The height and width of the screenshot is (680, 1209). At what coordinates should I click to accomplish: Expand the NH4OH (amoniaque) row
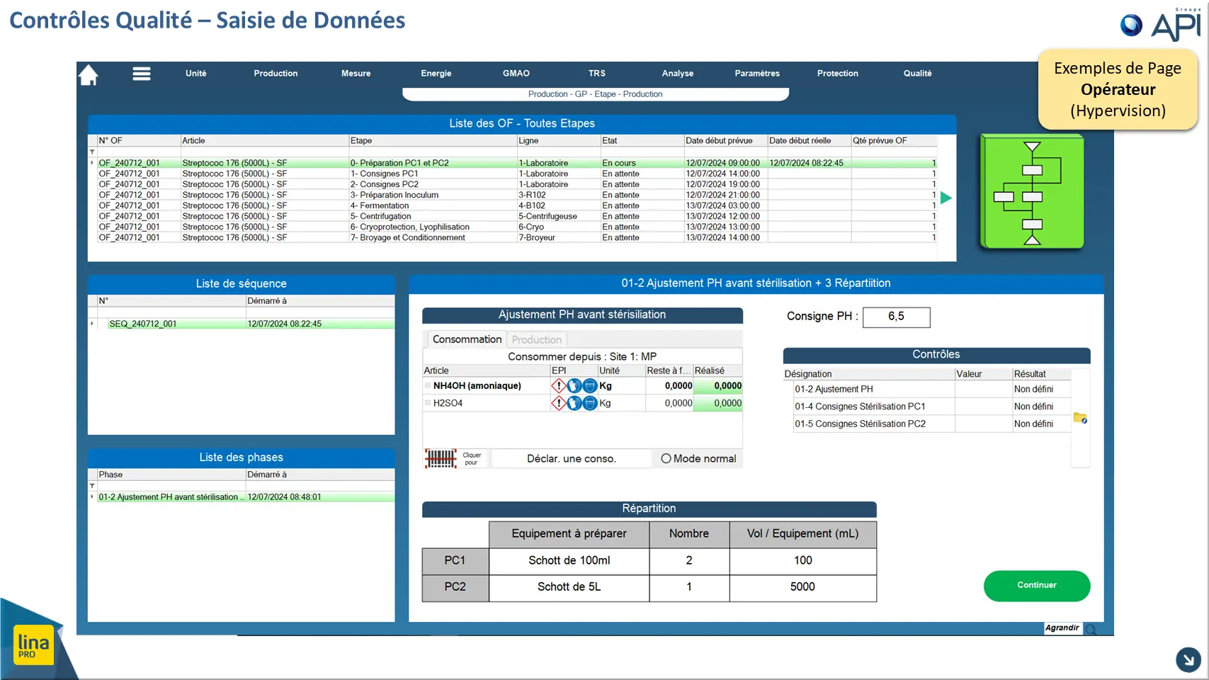click(428, 386)
